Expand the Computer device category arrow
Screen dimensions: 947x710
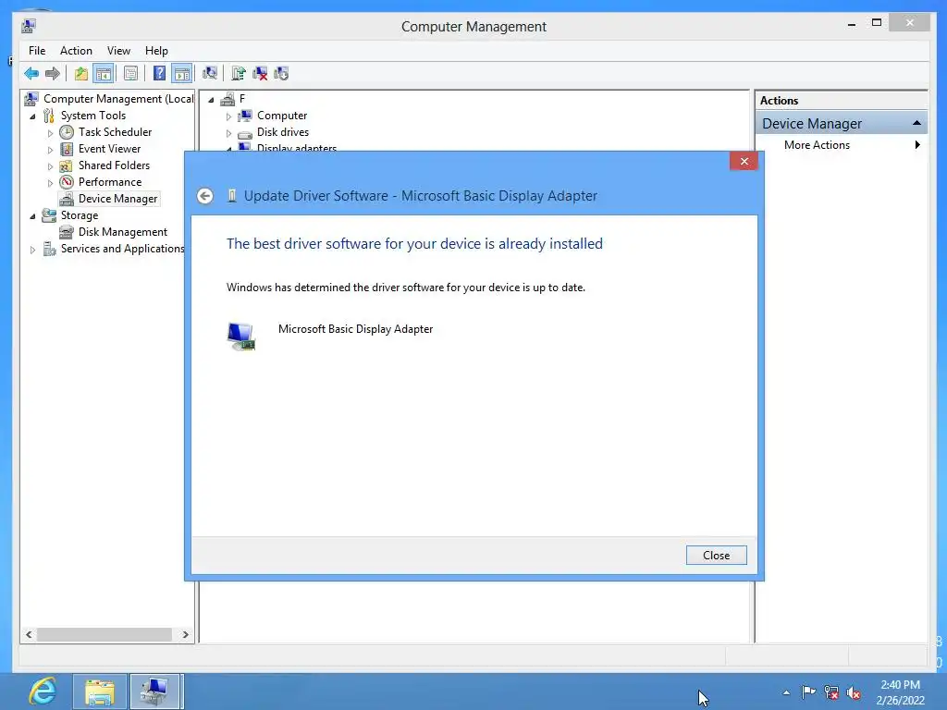coord(228,116)
